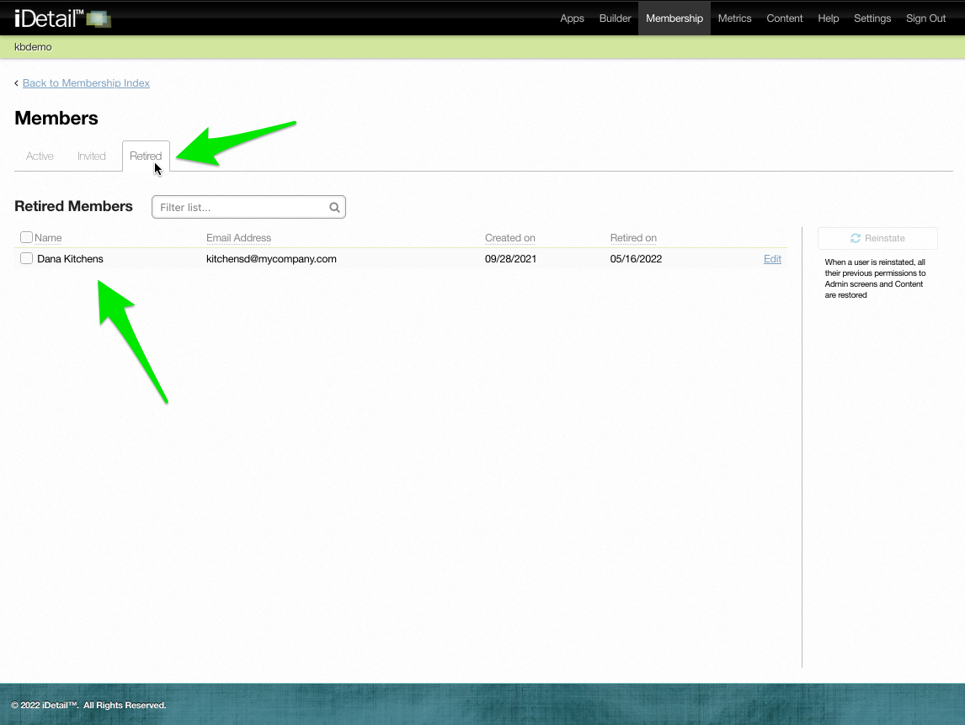
Task: Click the search magnifier icon in filter
Action: pyautogui.click(x=334, y=207)
